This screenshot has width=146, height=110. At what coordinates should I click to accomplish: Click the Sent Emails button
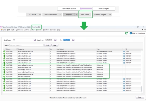point(85,15)
